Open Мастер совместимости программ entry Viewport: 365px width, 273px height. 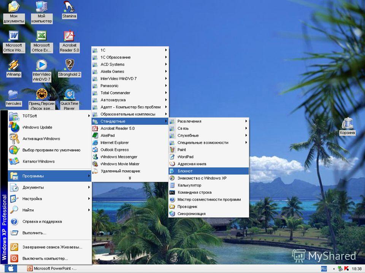[209, 199]
